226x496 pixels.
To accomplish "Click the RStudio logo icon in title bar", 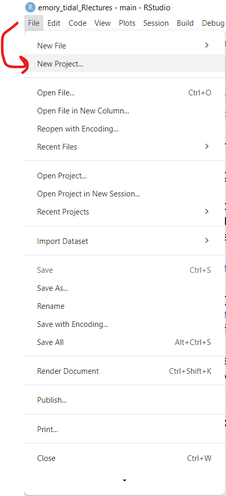I will (x=30, y=7).
